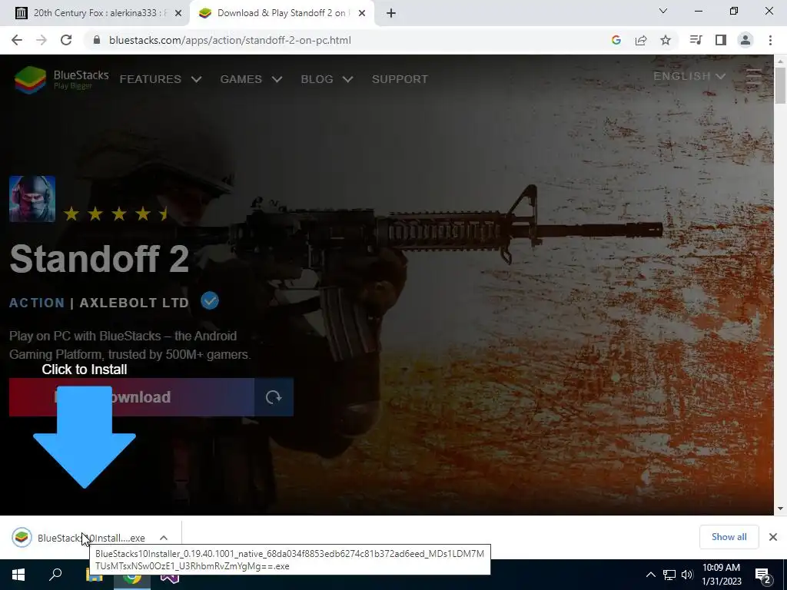Image resolution: width=787 pixels, height=590 pixels.
Task: Open the network tray icon
Action: pyautogui.click(x=669, y=575)
